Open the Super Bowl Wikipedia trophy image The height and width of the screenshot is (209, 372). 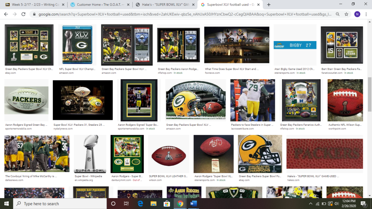click(90, 154)
